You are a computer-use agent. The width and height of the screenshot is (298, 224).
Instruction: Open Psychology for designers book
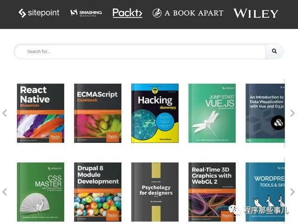coord(155,192)
